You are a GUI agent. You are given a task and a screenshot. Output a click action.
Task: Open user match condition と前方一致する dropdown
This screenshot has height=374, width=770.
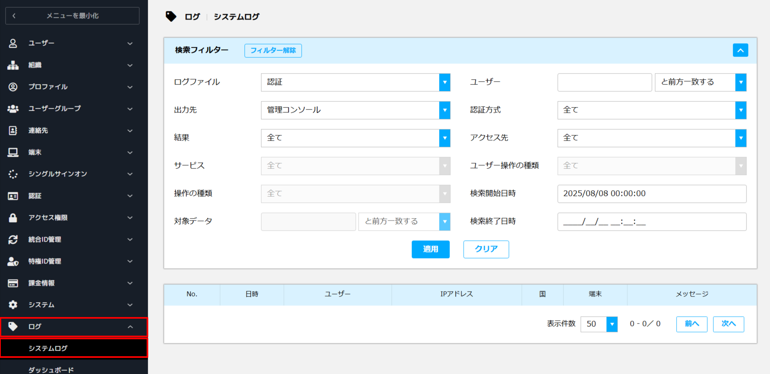pyautogui.click(x=701, y=82)
